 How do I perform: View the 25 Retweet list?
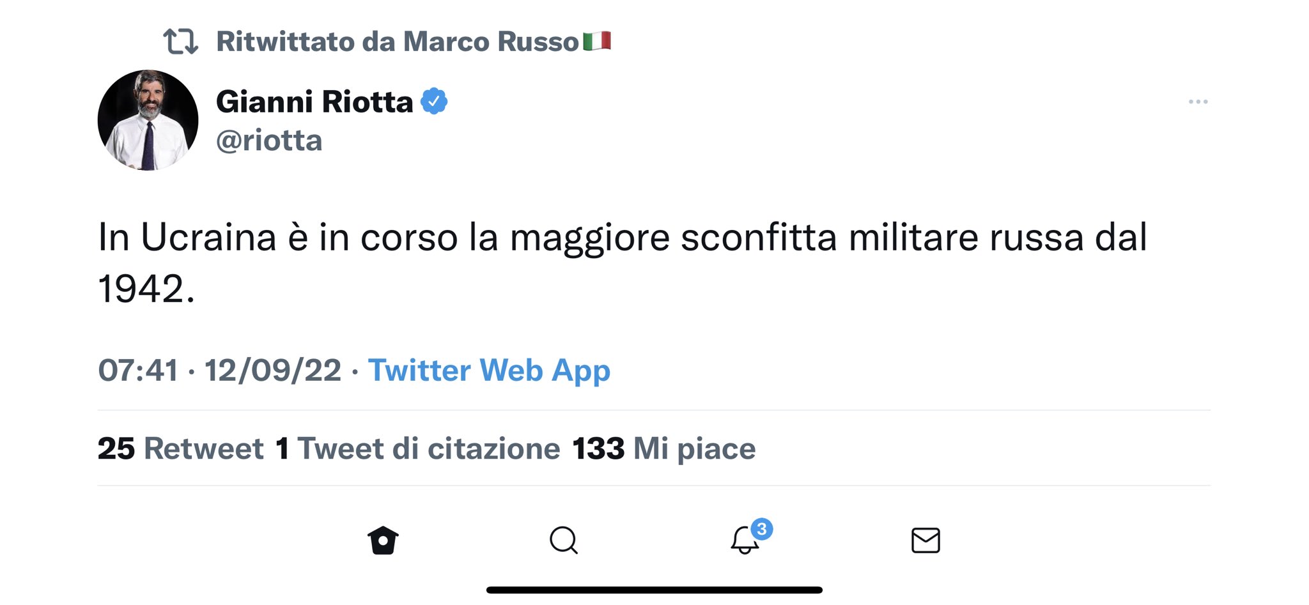[180, 448]
